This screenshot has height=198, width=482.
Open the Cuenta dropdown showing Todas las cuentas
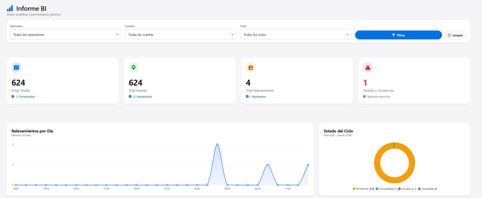[181, 34]
